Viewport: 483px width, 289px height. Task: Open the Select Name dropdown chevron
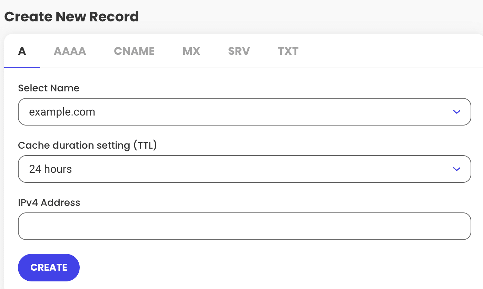(x=456, y=112)
